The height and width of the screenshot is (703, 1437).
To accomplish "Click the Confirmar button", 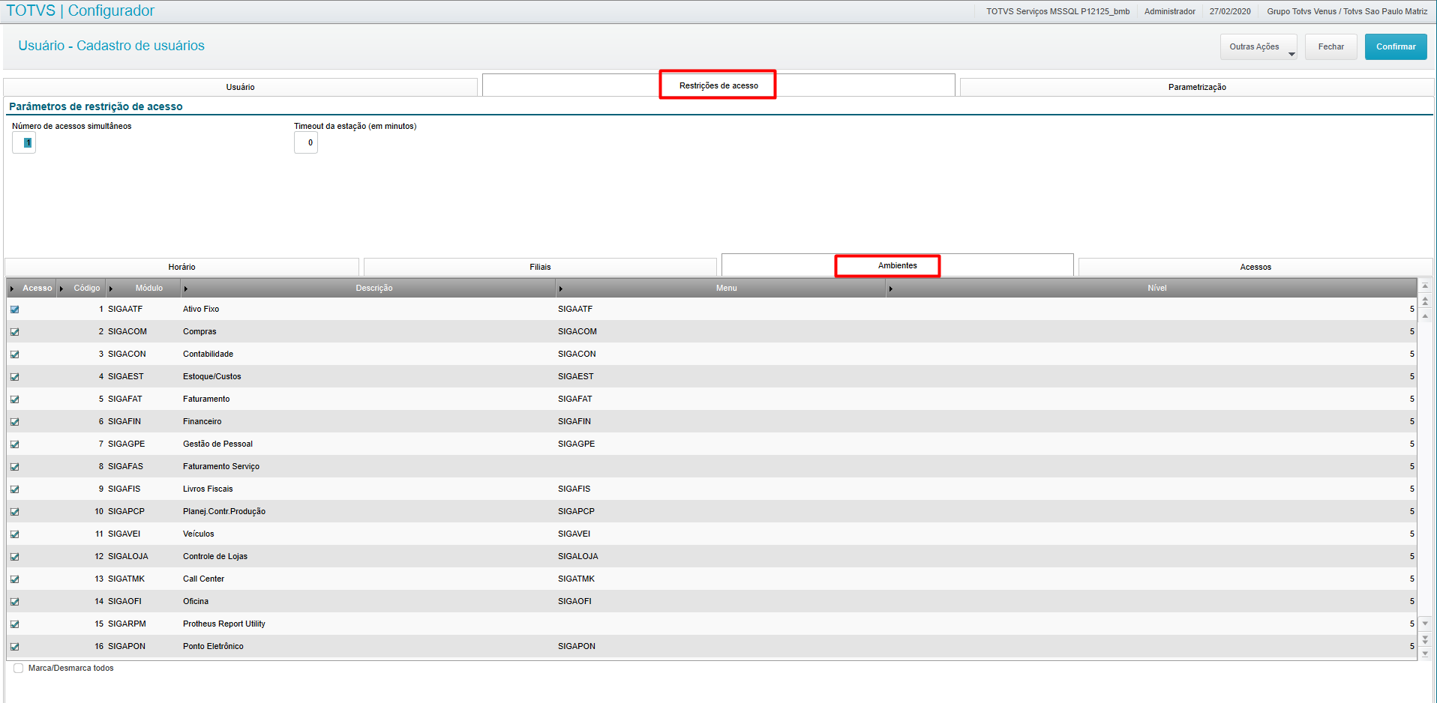I will 1396,46.
